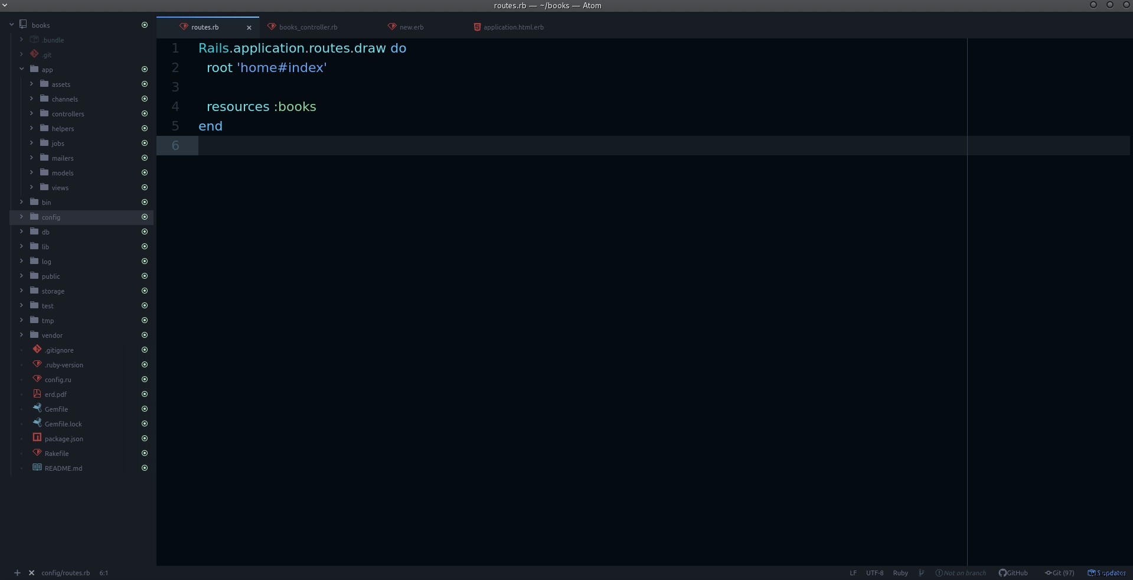Screen dimensions: 1133x580
Task: Click the git icon of .git folder
Action: pos(34,54)
